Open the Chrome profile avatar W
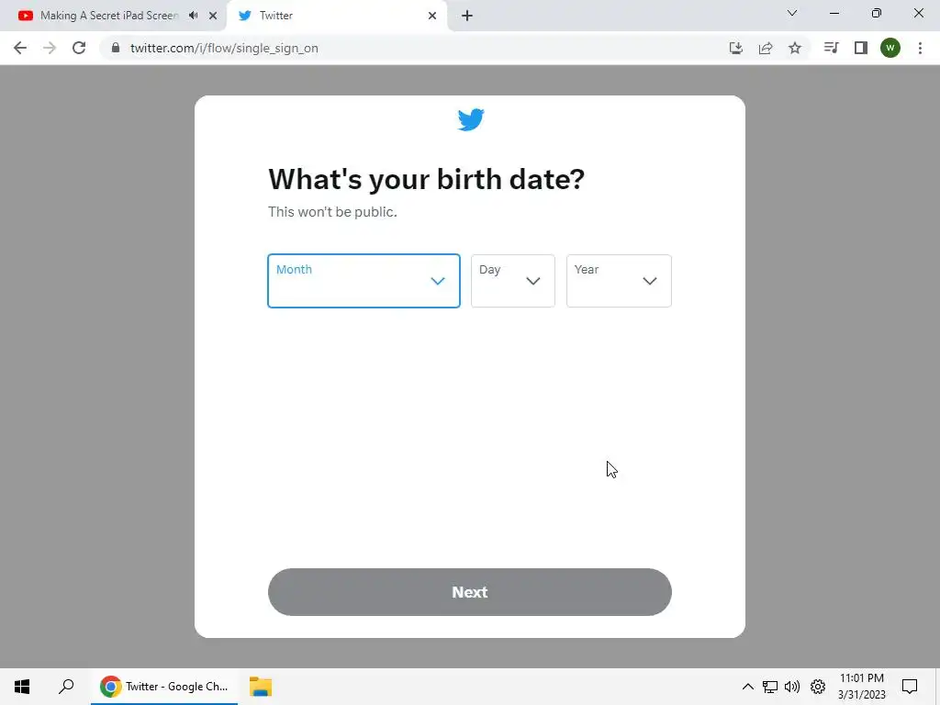The height and width of the screenshot is (705, 940). click(x=890, y=48)
